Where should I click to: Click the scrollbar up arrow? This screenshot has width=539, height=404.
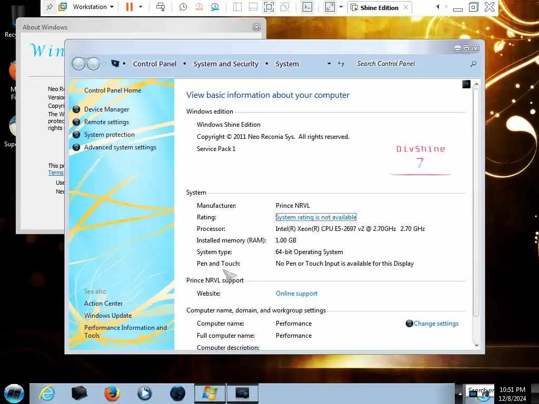tap(476, 84)
